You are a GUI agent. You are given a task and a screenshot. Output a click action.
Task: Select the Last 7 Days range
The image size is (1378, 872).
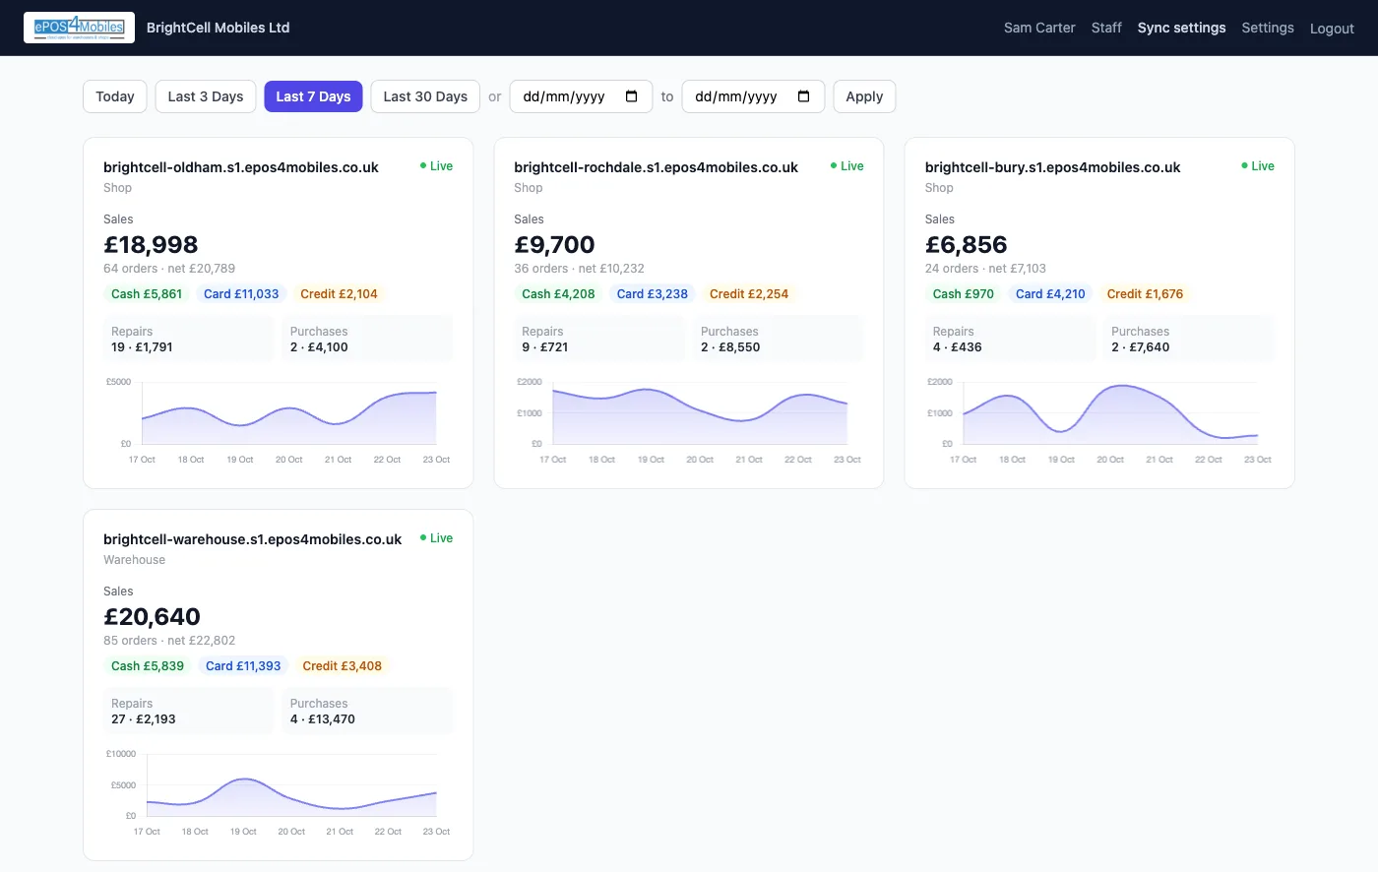tap(314, 96)
